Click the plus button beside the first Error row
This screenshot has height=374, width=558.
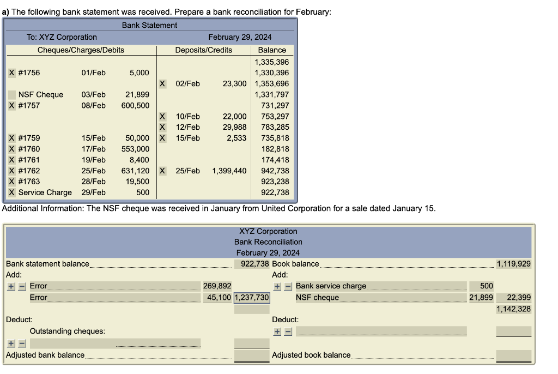tap(10, 286)
